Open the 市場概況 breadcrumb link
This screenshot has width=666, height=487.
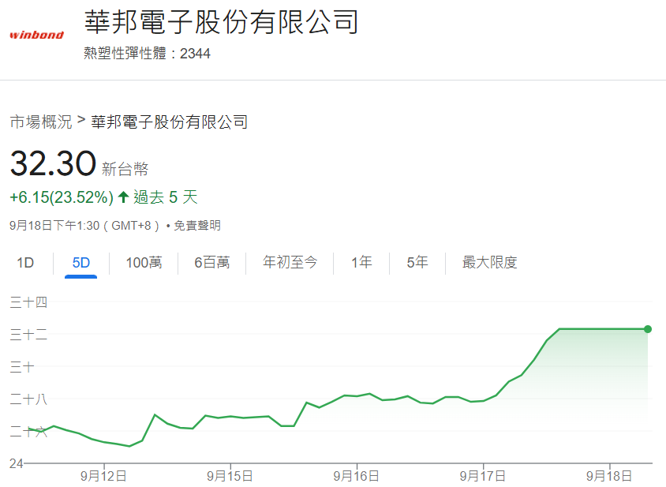tap(41, 122)
